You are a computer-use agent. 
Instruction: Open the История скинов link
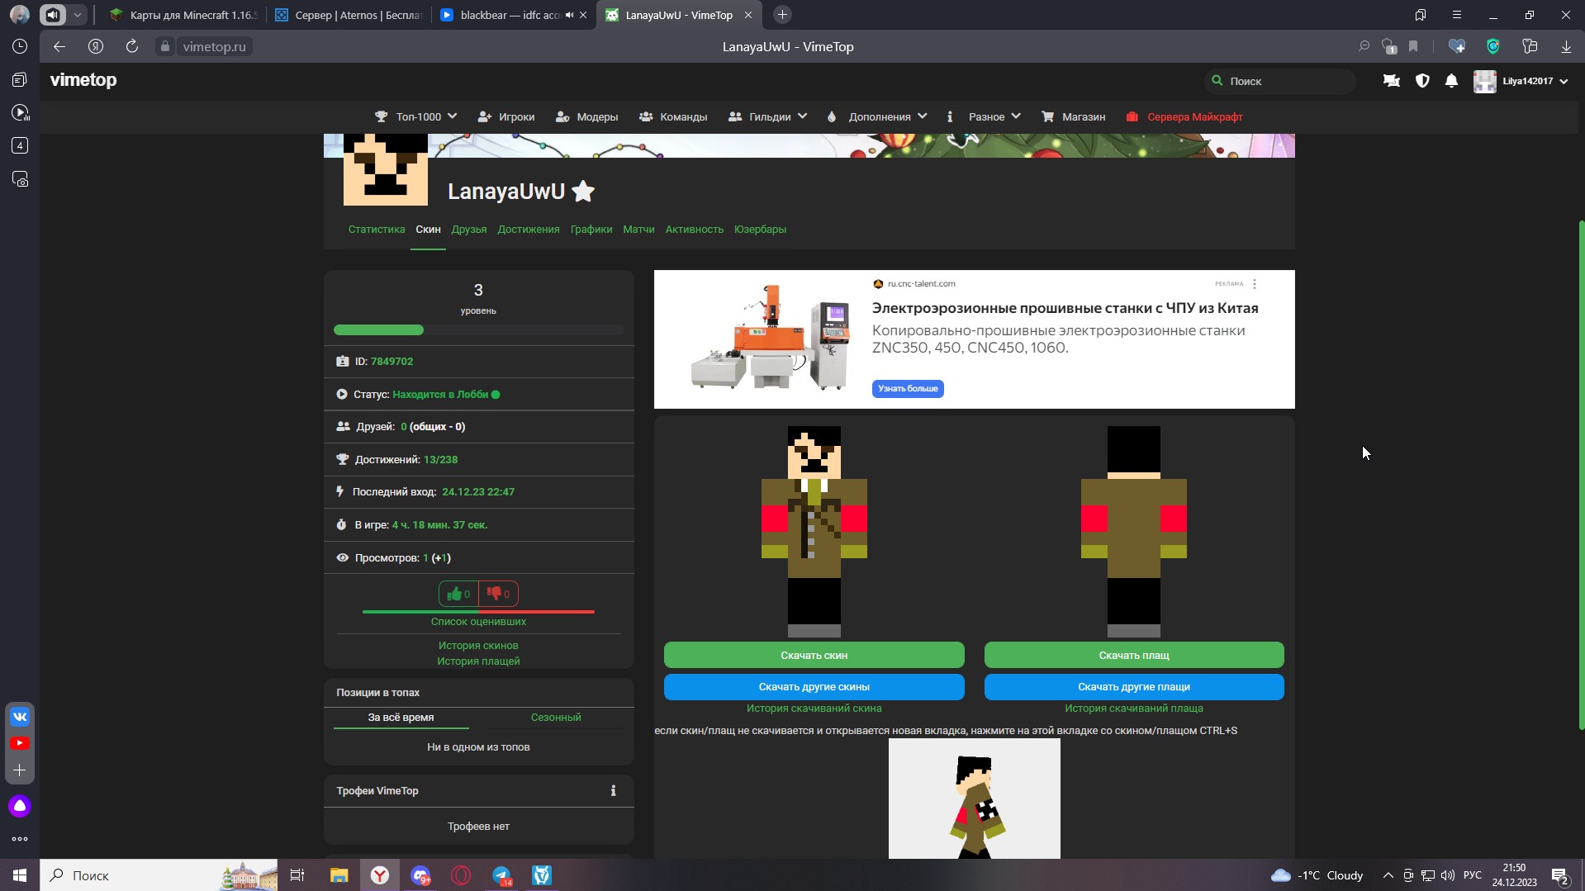478,646
